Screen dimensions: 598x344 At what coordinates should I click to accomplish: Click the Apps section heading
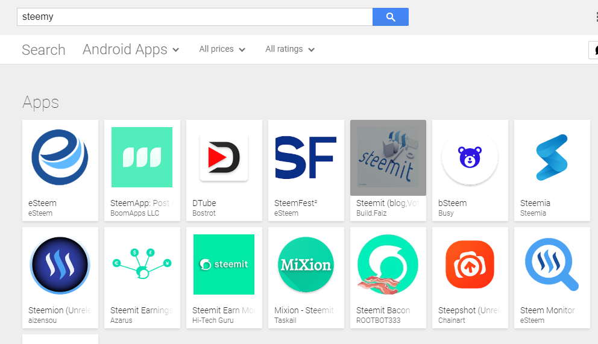point(40,102)
